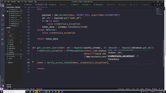The height and width of the screenshot is (93, 166).
Task: Click the Python 3.9.5 interpreter selector
Action: (21, 89)
